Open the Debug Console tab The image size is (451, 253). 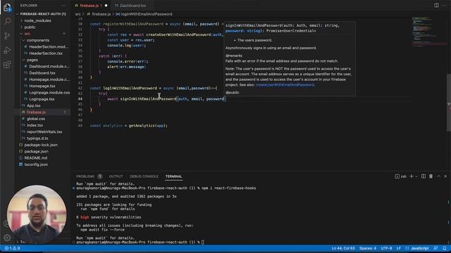[144, 176]
